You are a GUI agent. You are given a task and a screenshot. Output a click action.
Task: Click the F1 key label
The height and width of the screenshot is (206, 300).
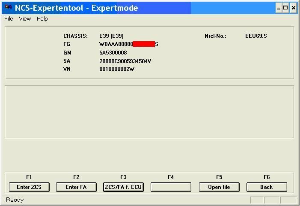29,177
